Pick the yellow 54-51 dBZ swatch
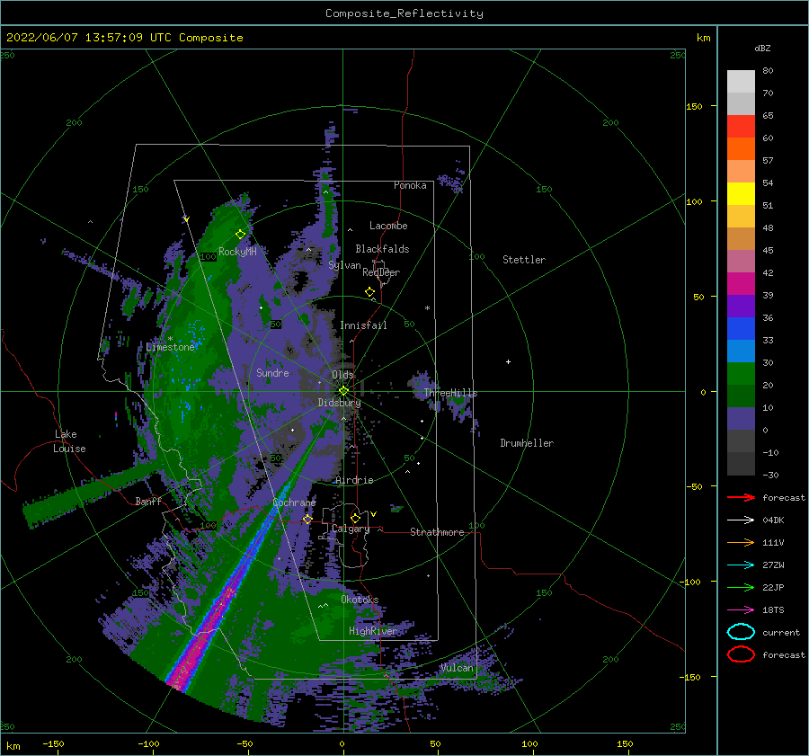809x756 pixels. pyautogui.click(x=741, y=194)
